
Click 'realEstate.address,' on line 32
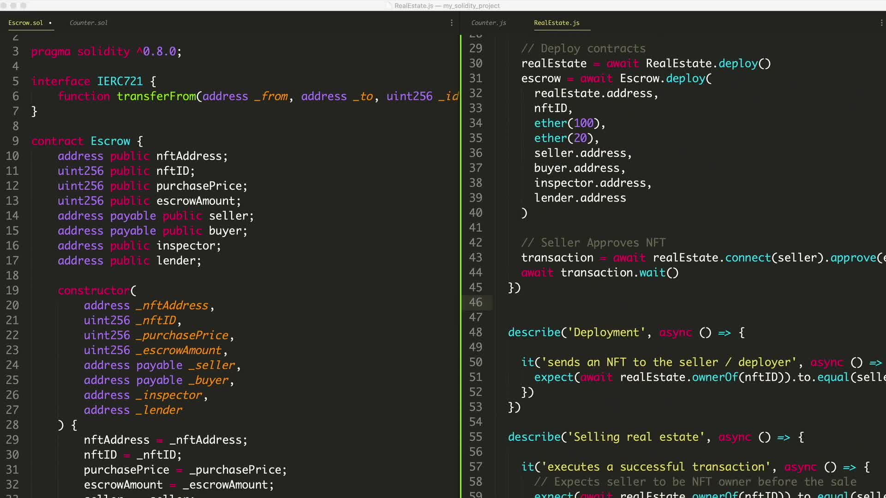point(596,93)
